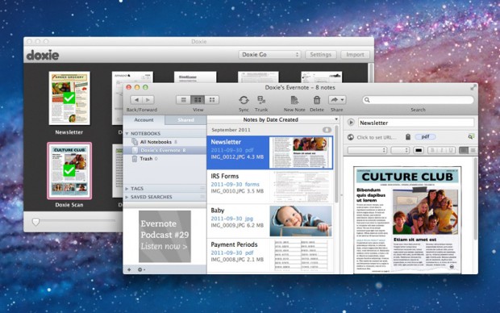Open Evernote Podcast #29 banner

point(165,236)
